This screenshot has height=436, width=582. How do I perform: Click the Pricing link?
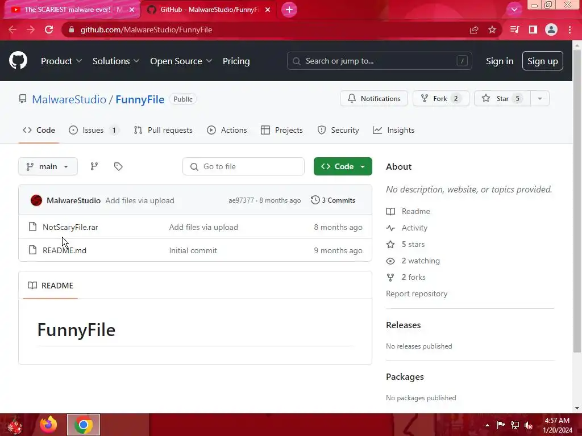pyautogui.click(x=236, y=61)
